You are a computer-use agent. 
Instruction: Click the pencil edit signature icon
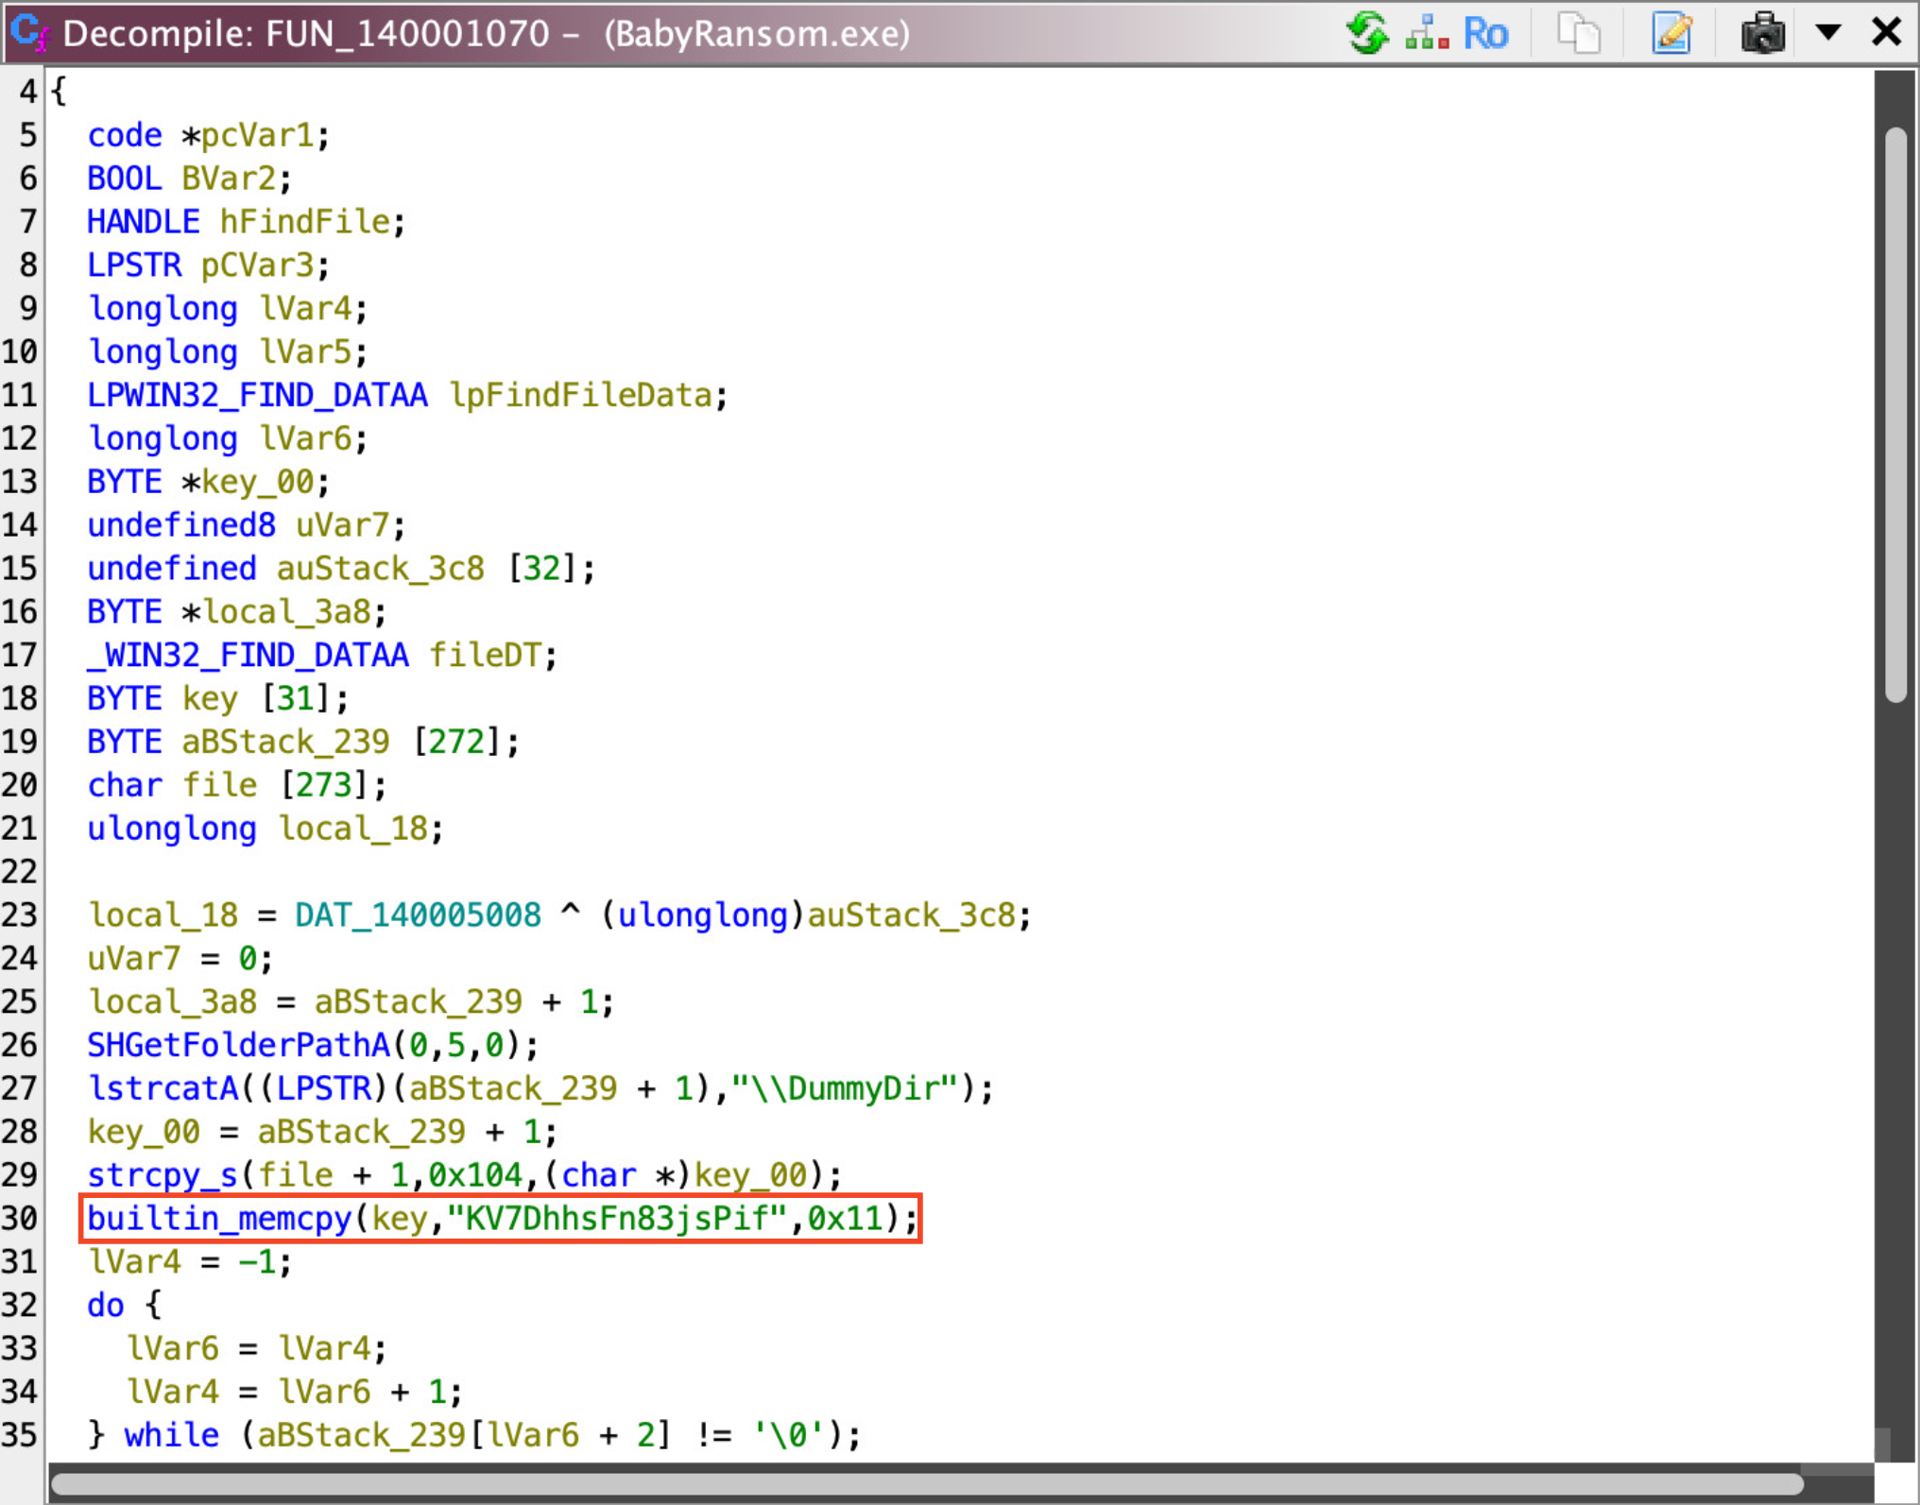coord(1671,33)
